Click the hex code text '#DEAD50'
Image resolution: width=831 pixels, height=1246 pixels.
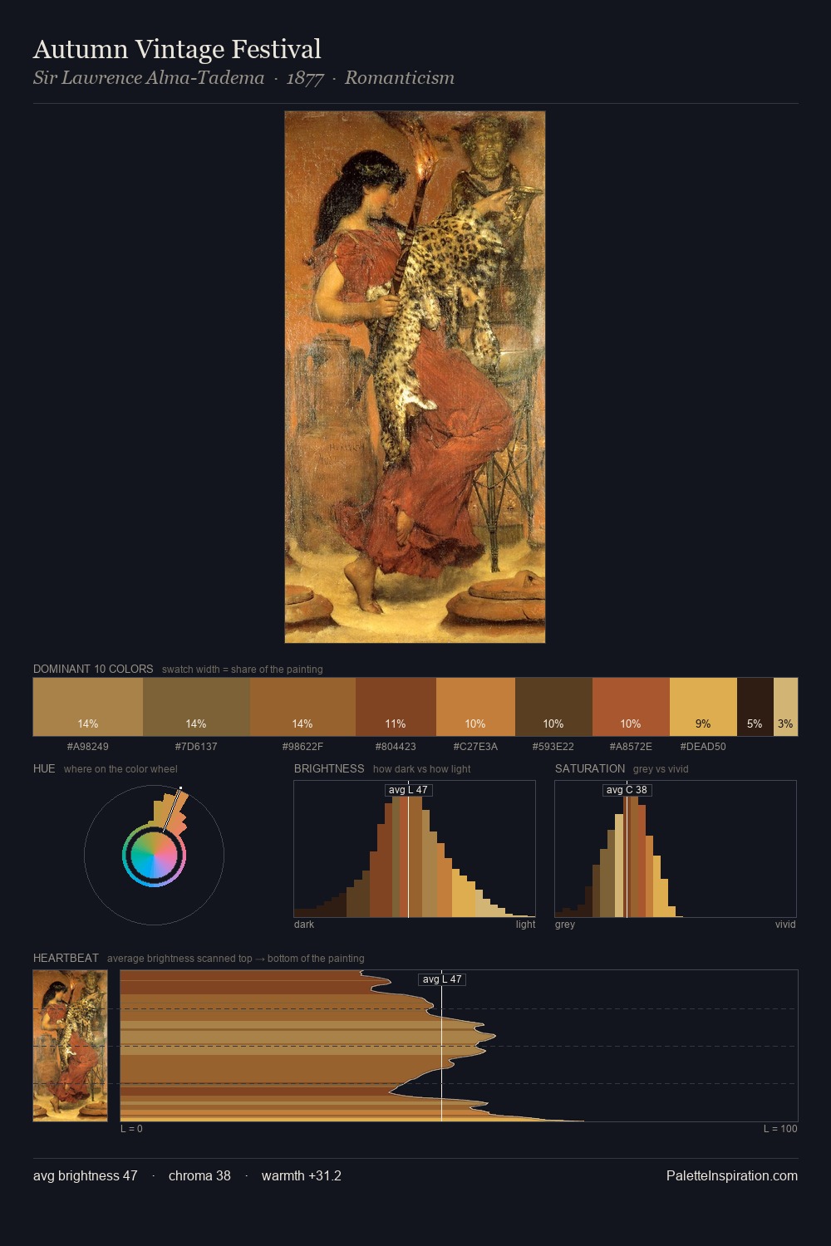coord(703,746)
